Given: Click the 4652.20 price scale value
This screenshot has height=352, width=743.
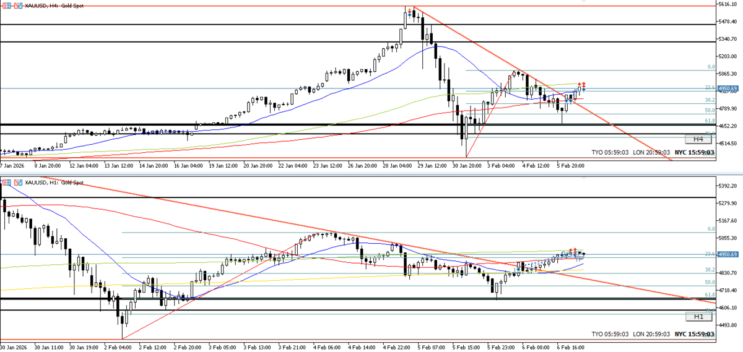Looking at the screenshot, I should pyautogui.click(x=728, y=126).
